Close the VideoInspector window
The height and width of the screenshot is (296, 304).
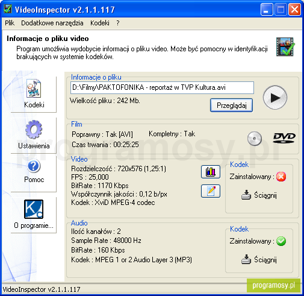pos(294,10)
